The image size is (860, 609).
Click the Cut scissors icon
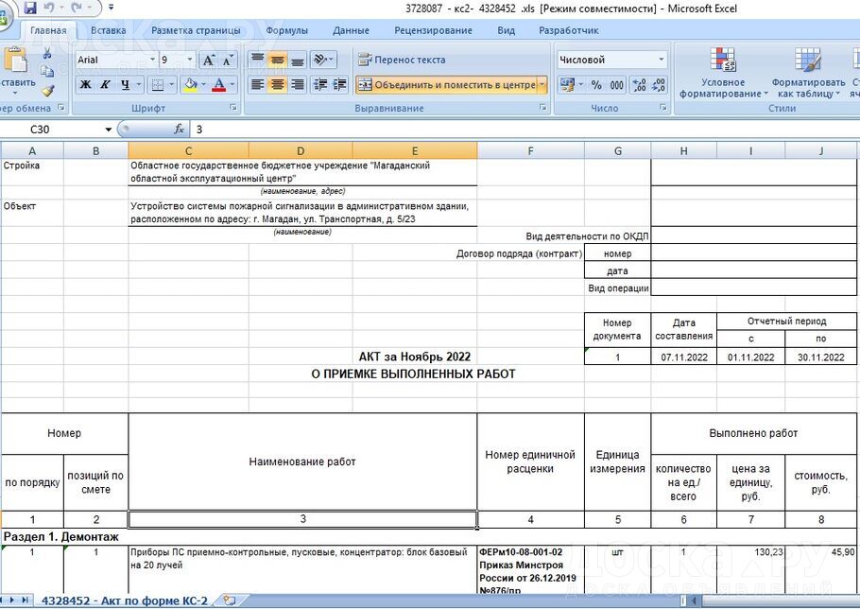point(47,53)
